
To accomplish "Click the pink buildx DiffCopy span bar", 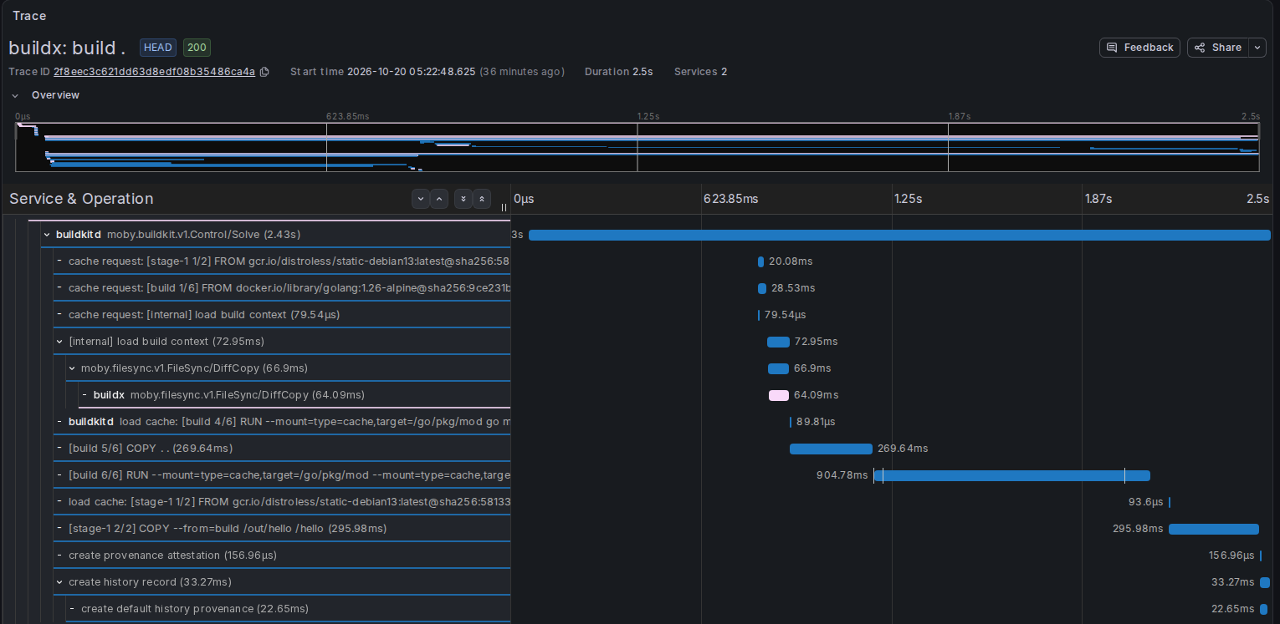I will (x=779, y=395).
